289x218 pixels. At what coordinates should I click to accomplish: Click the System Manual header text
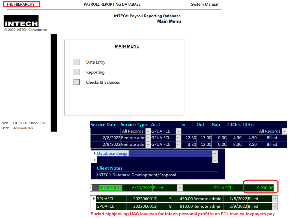point(205,4)
